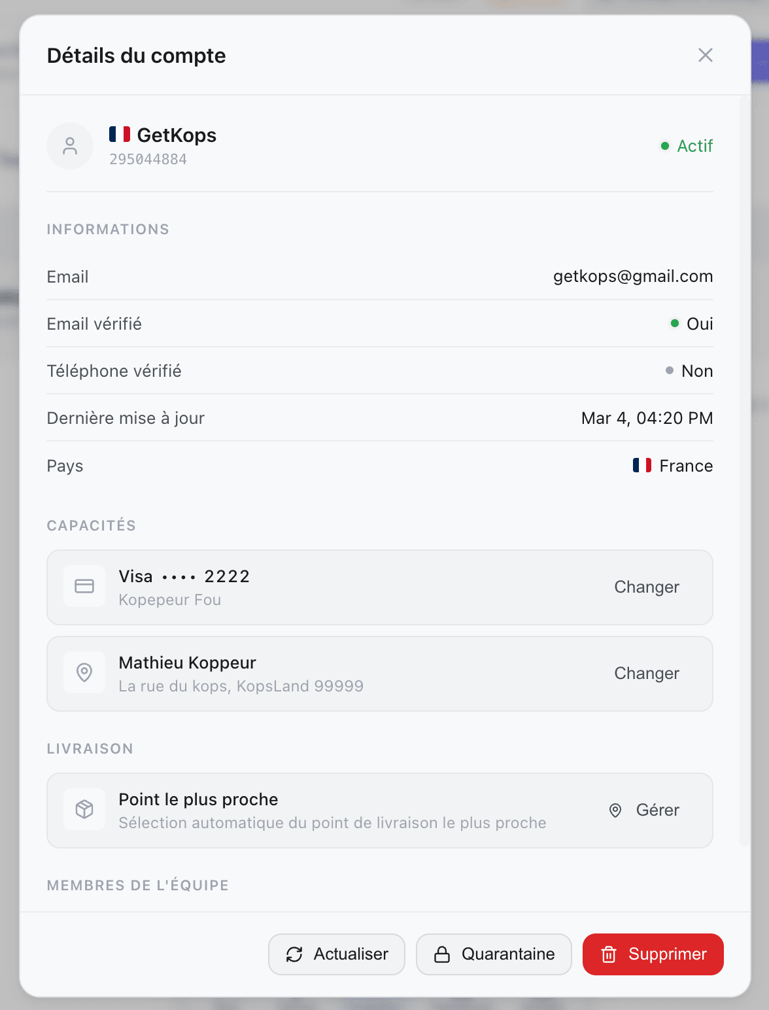Click the getkops@gmail.com email value
The width and height of the screenshot is (769, 1010).
632,276
